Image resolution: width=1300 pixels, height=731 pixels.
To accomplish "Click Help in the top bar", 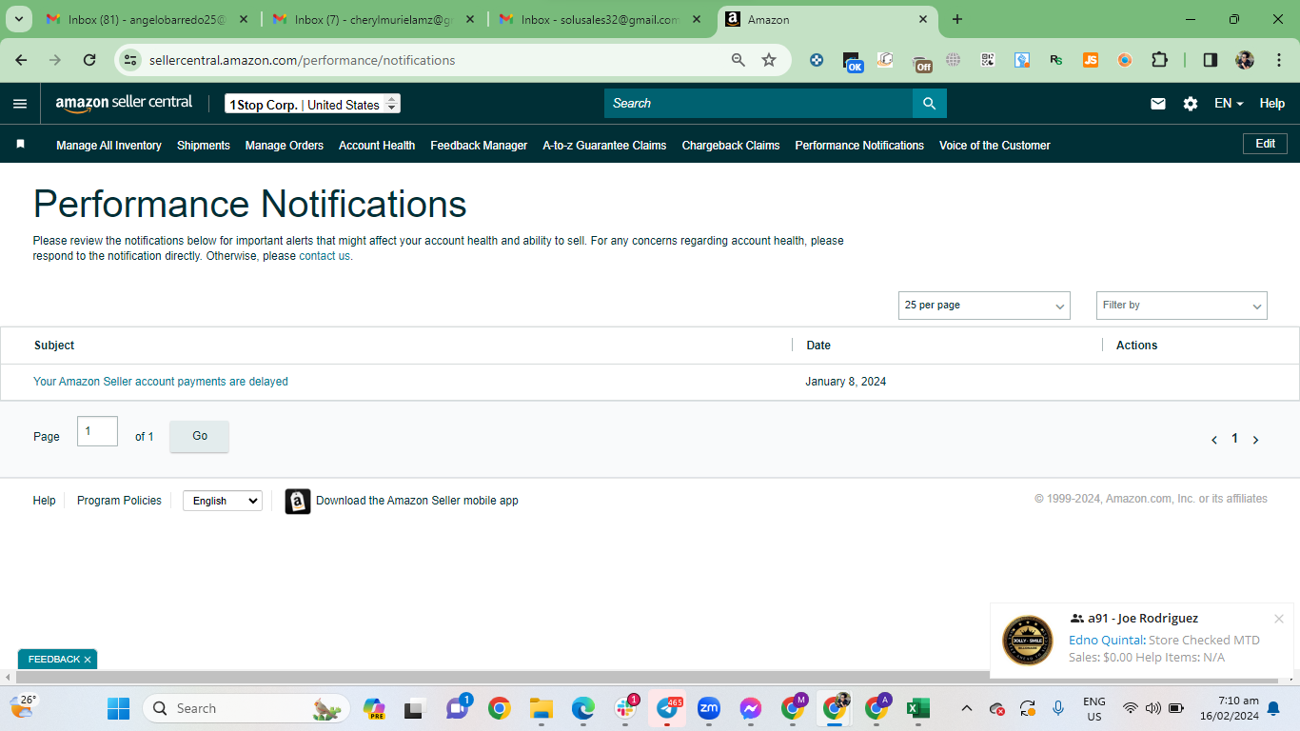I will (1272, 104).
